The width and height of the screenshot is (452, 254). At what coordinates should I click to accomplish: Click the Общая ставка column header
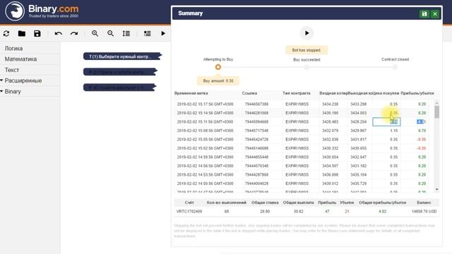[265, 202]
